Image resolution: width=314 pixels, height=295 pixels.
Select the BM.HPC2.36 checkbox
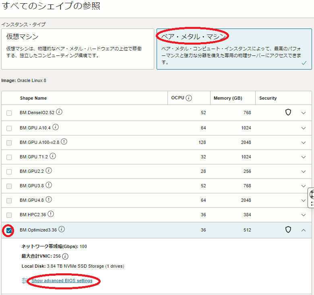pyautogui.click(x=9, y=215)
